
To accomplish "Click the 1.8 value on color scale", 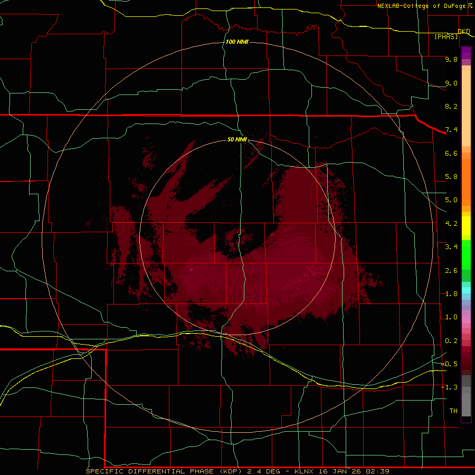I will (451, 294).
